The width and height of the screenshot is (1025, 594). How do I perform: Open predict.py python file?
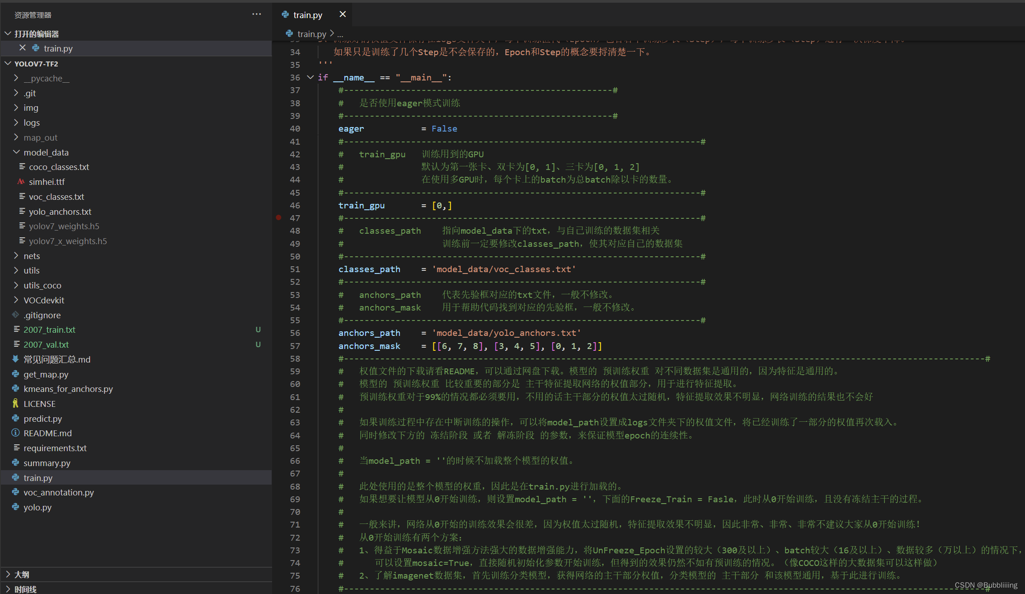coord(42,419)
